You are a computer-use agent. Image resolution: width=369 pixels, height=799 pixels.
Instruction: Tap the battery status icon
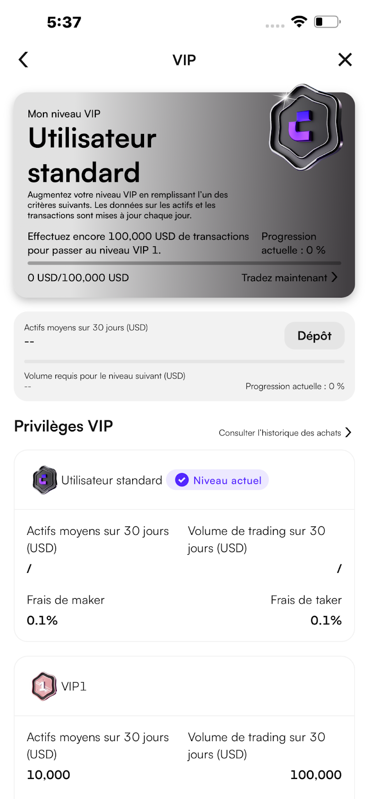327,21
